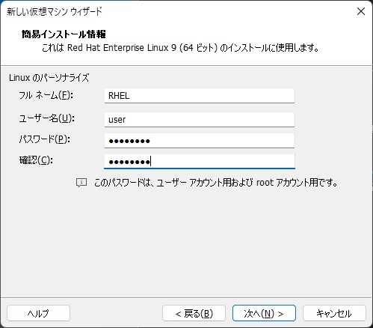Click the full name field containing RHEL
The image size is (373, 328).
pyautogui.click(x=200, y=96)
